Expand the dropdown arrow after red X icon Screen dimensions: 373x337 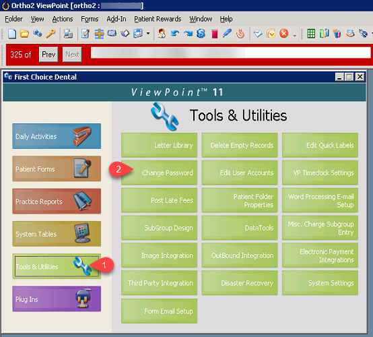tap(295, 36)
